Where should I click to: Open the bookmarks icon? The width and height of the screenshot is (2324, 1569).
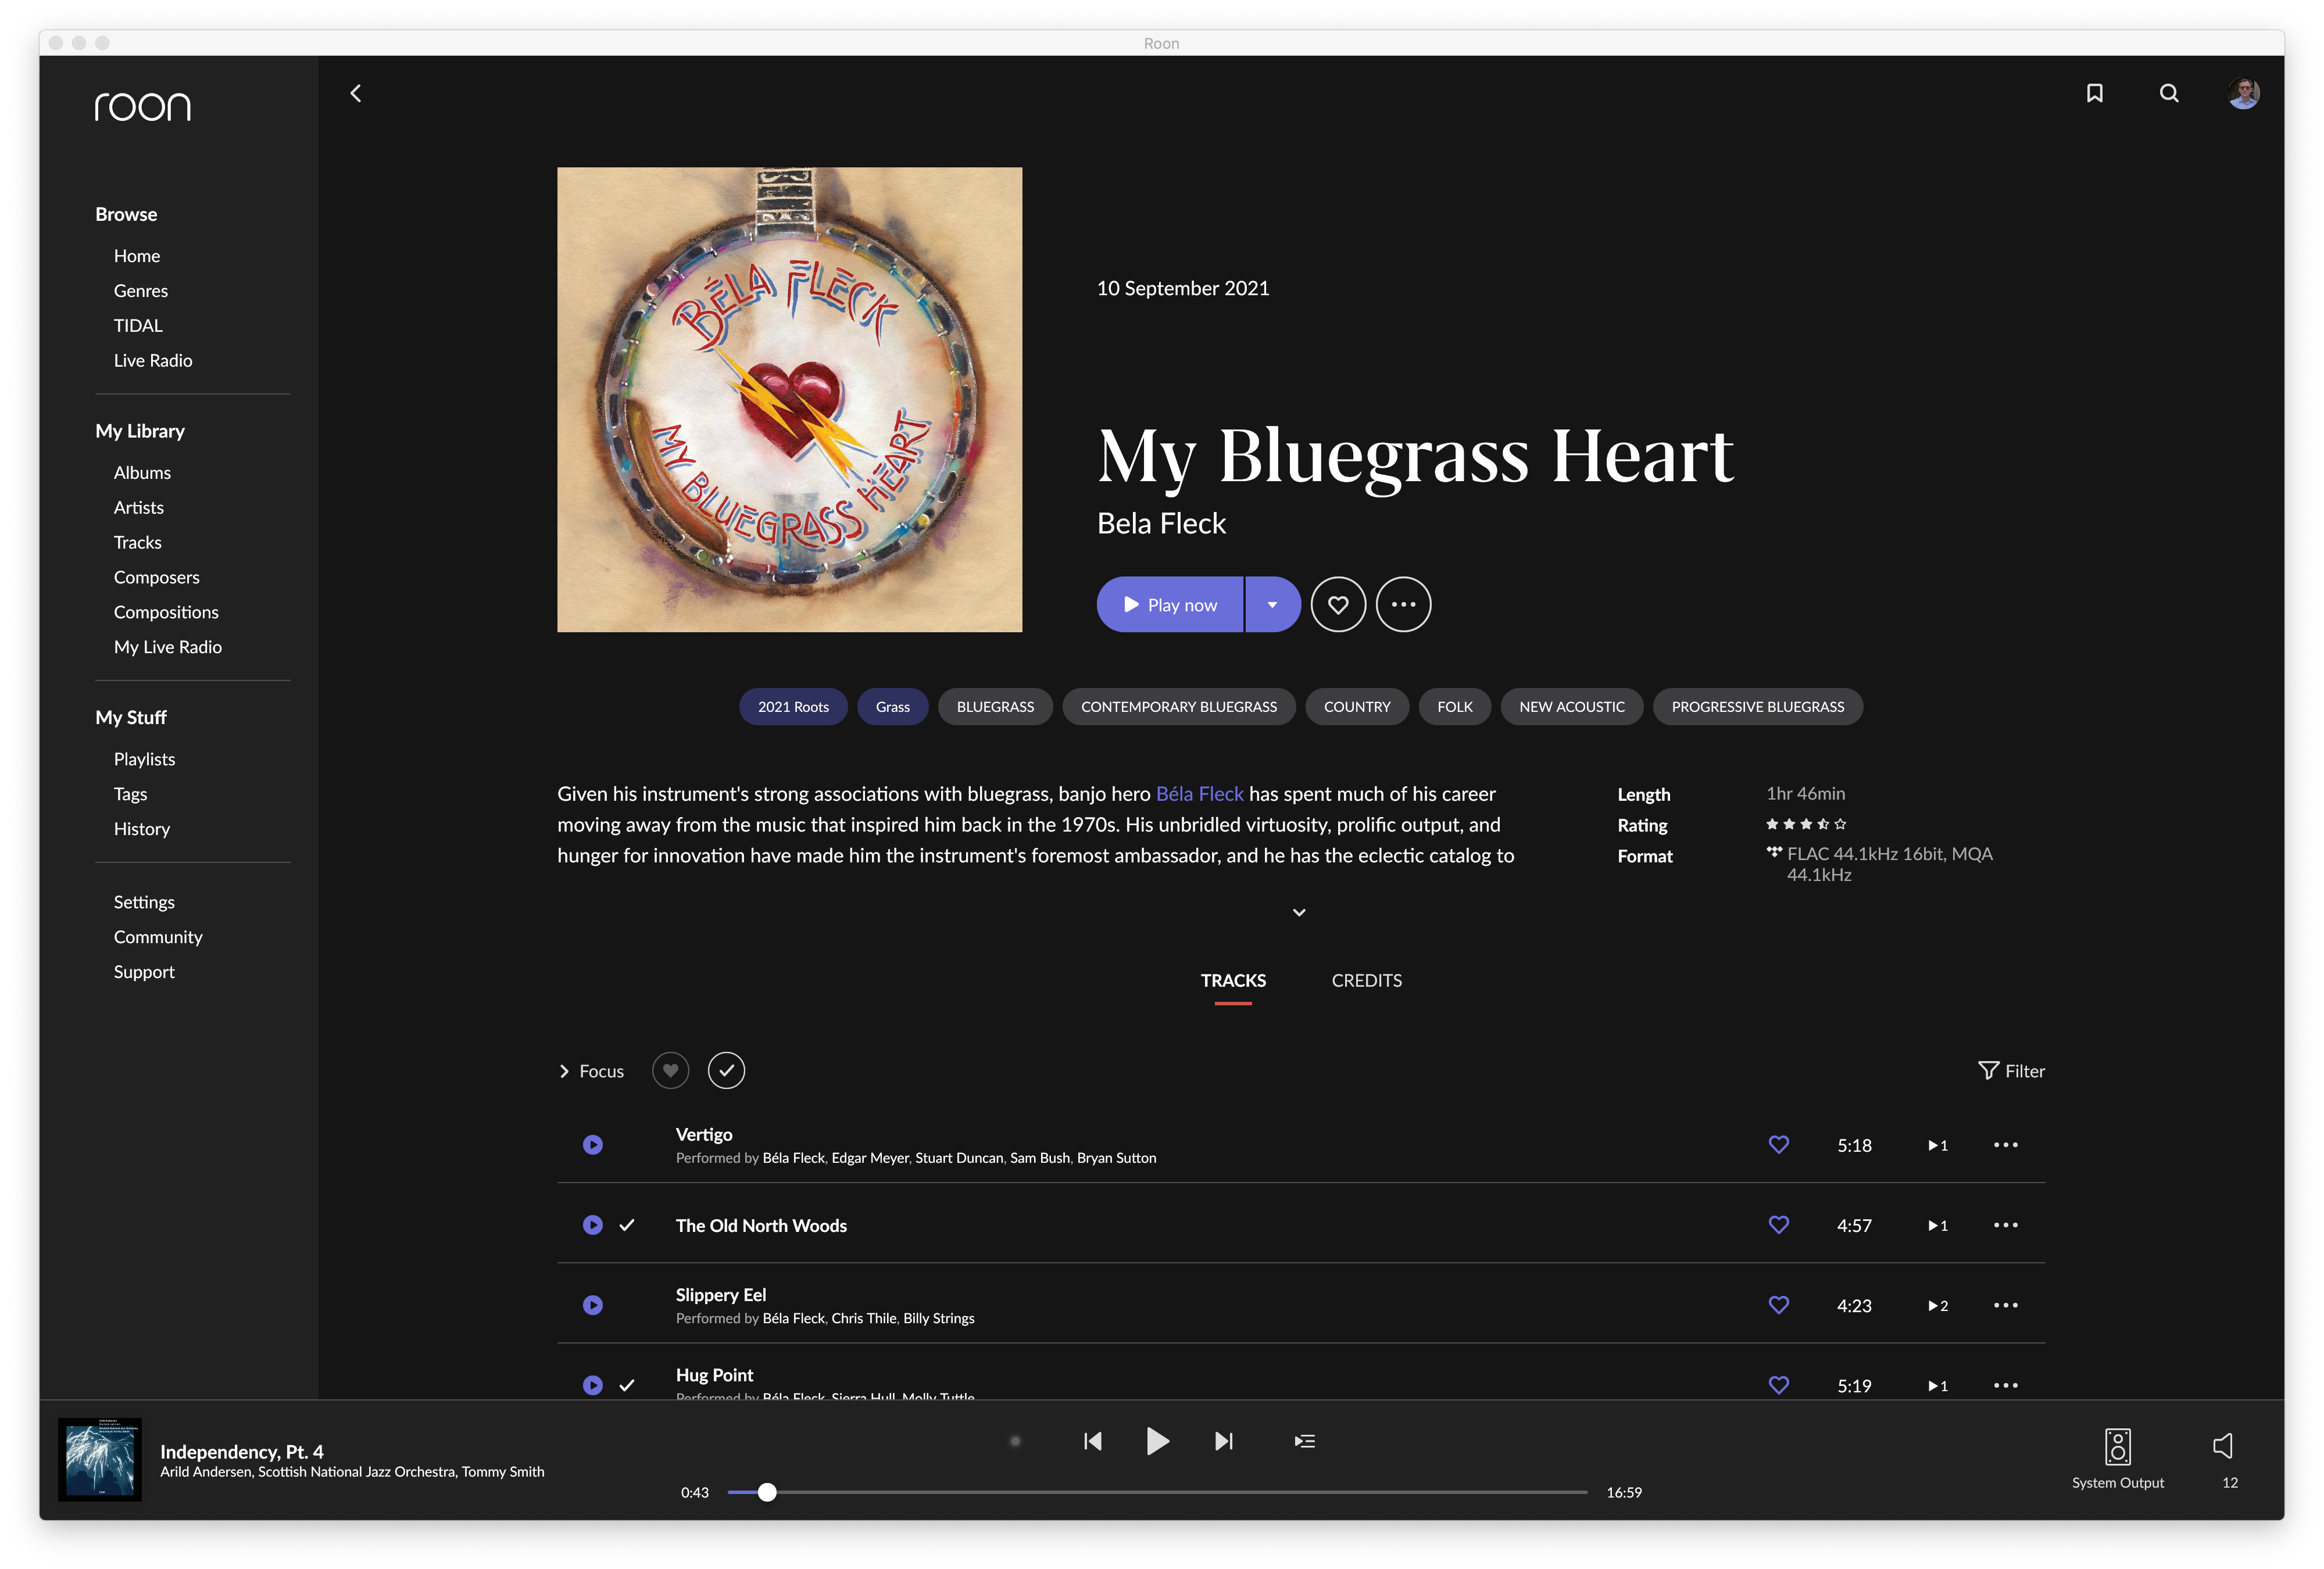(x=2094, y=93)
